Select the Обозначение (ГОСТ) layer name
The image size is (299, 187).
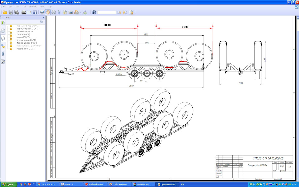(x=26, y=49)
